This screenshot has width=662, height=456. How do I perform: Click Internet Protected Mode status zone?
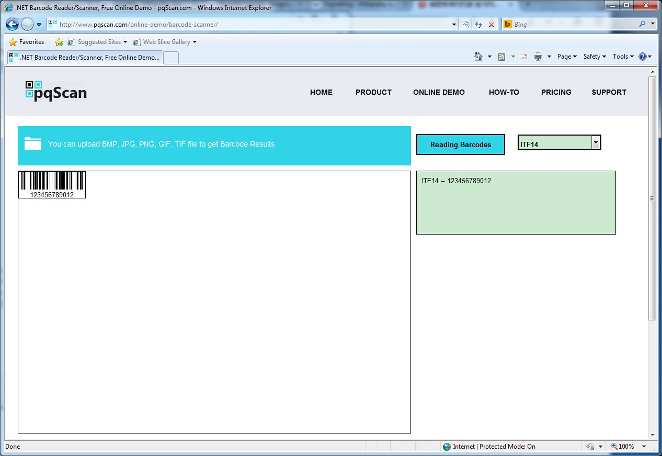pyautogui.click(x=489, y=447)
